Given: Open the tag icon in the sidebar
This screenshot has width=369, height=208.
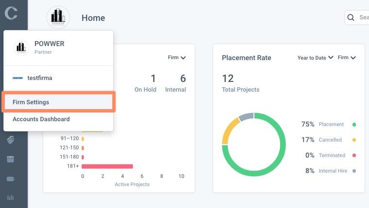Looking at the screenshot, I should pyautogui.click(x=11, y=140).
